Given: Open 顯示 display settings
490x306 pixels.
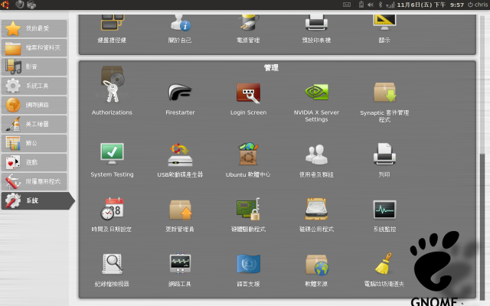Looking at the screenshot, I should 384,22.
